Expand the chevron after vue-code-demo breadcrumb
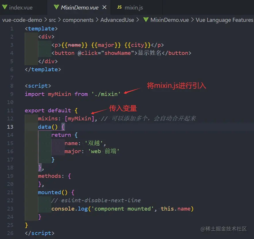The image size is (254, 239). point(45,20)
